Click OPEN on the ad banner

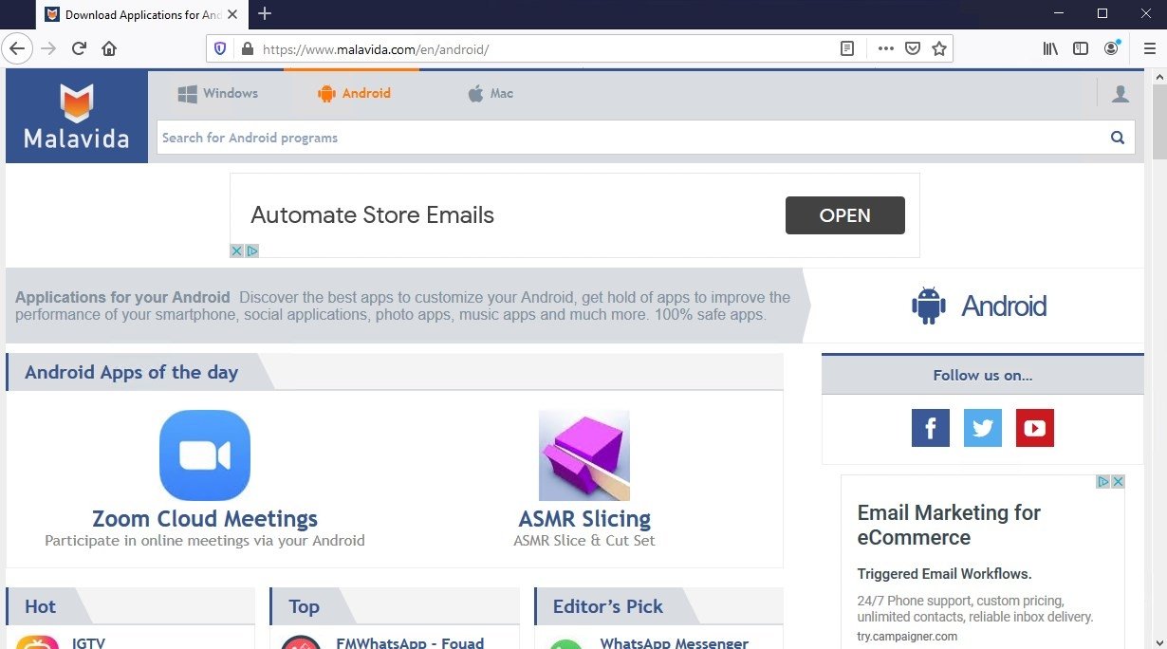click(x=844, y=215)
